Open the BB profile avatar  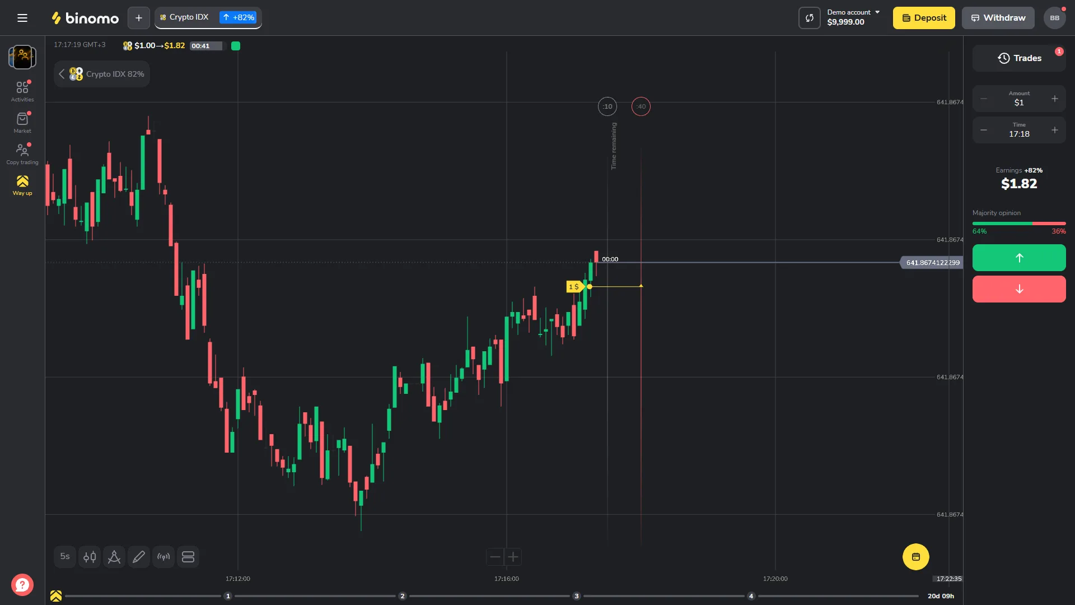1054,18
